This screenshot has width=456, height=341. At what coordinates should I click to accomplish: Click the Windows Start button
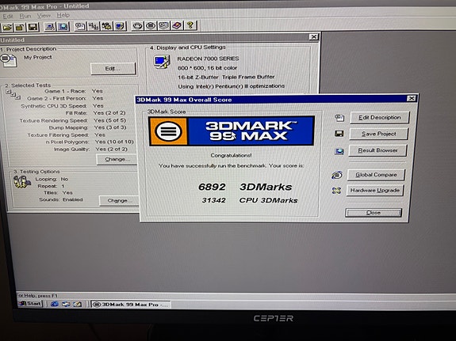[x=31, y=304]
